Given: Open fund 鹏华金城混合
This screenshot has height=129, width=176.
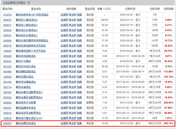Looking at the screenshot, I should click(x=23, y=87).
